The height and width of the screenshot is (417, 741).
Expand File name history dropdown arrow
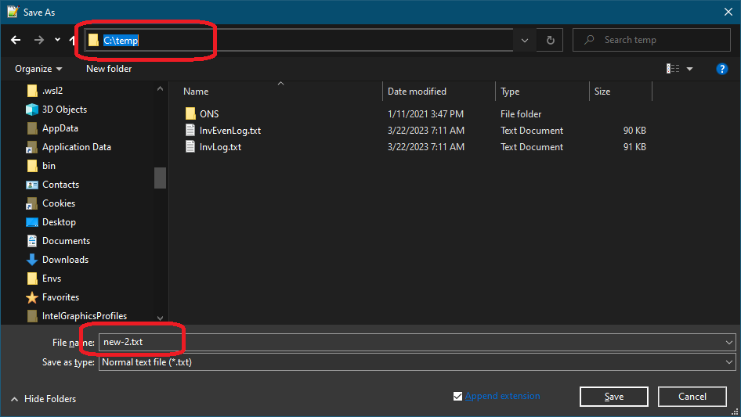click(729, 343)
